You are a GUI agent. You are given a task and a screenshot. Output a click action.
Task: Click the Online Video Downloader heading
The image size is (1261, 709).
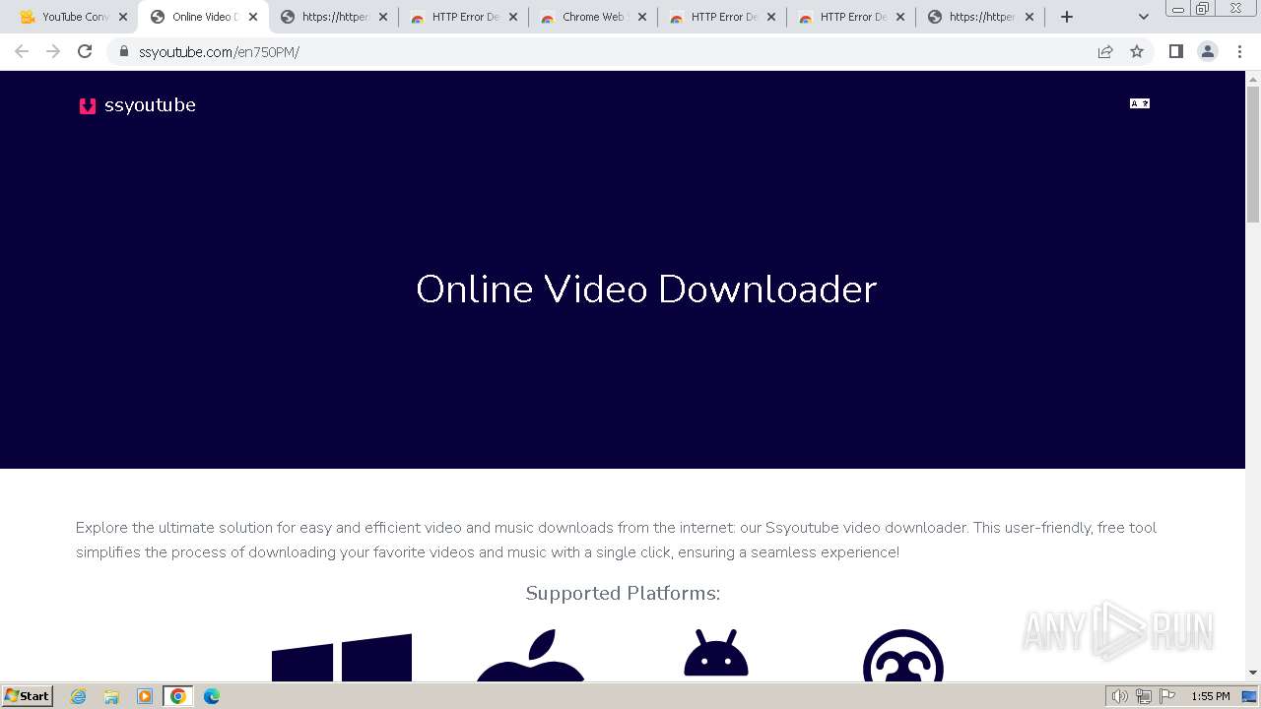[x=646, y=289]
